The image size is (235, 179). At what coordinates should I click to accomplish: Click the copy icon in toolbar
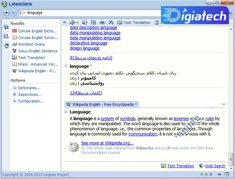coord(85,22)
